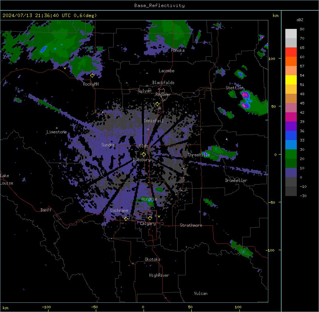Click the green 20 dBZ legend swatch

coord(291,154)
